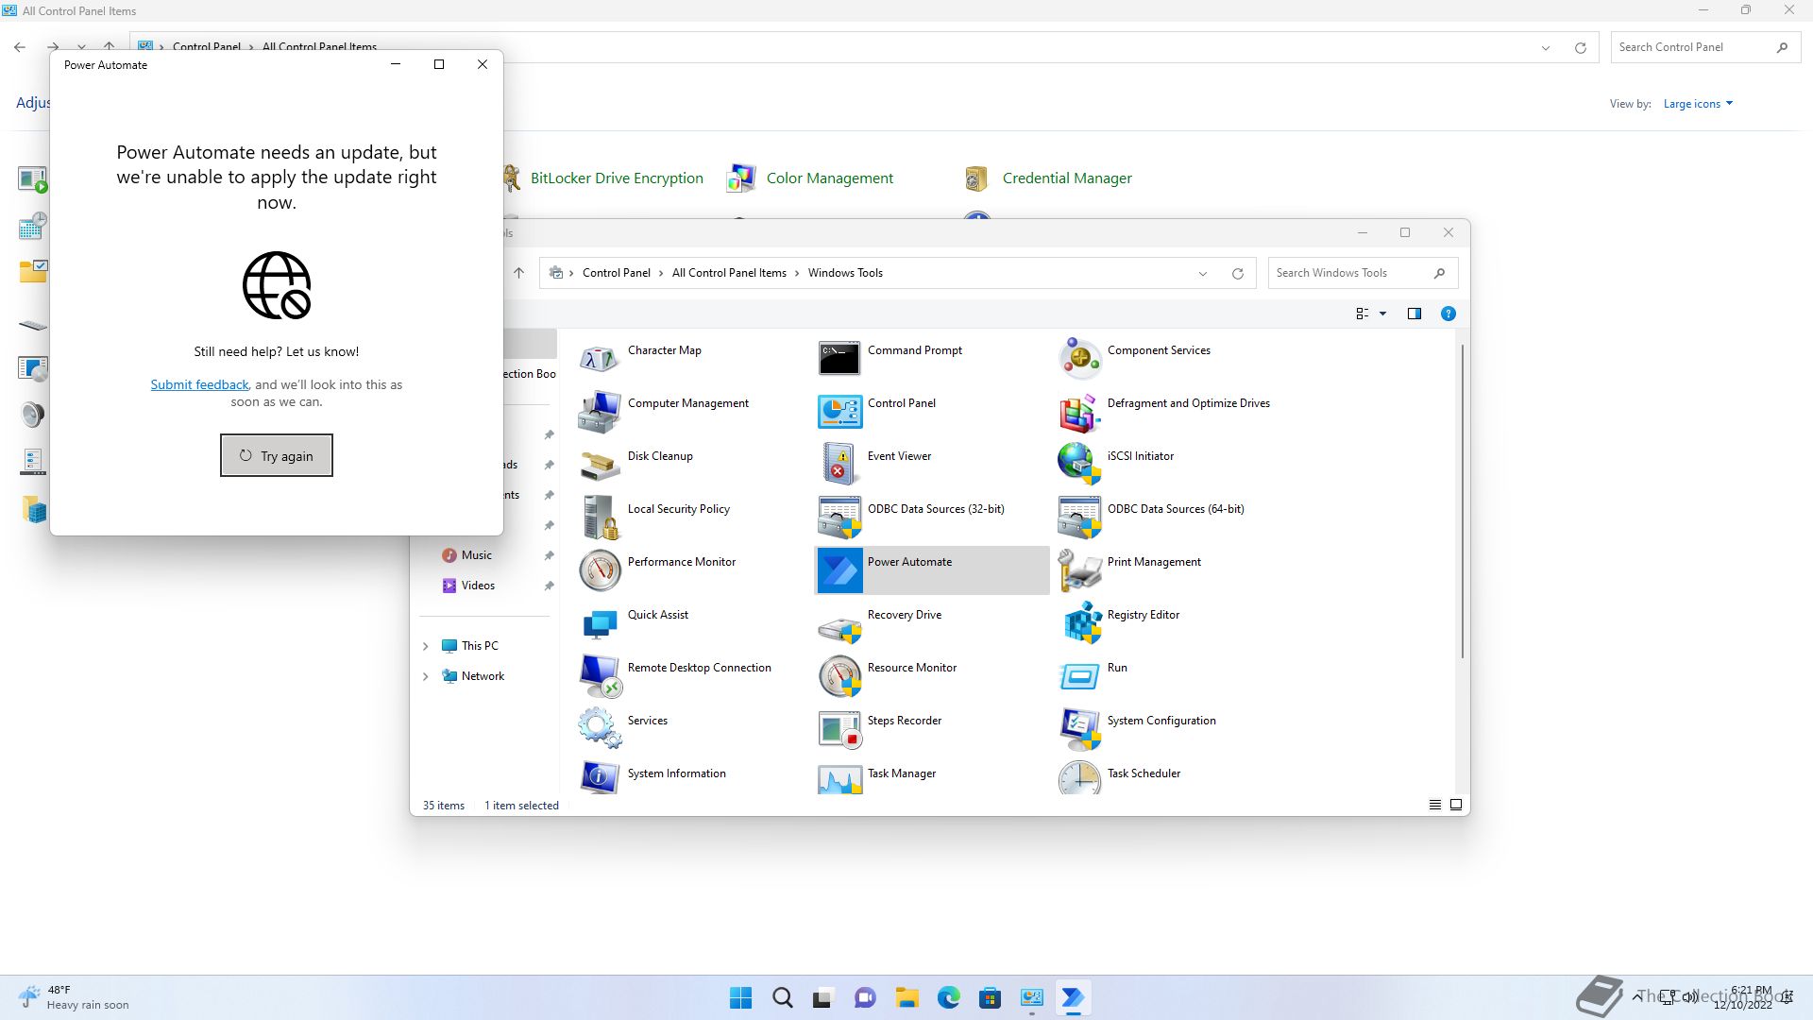
Task: Select Videos in navigation pane
Action: [x=478, y=586]
